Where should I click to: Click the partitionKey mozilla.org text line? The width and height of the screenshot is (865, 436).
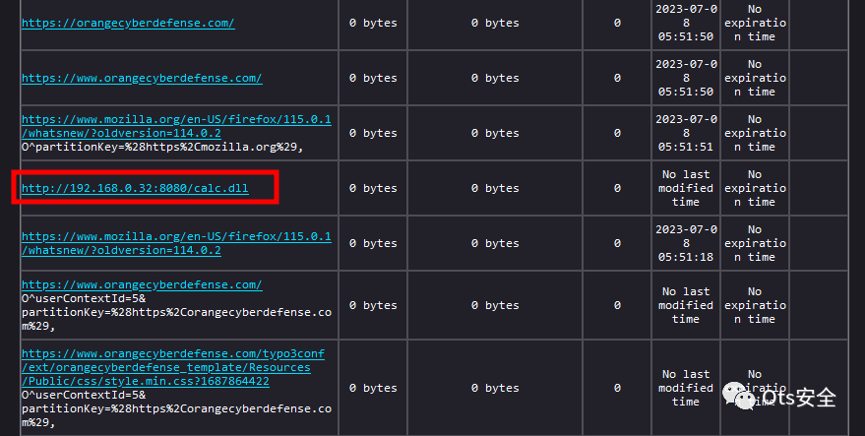point(162,147)
